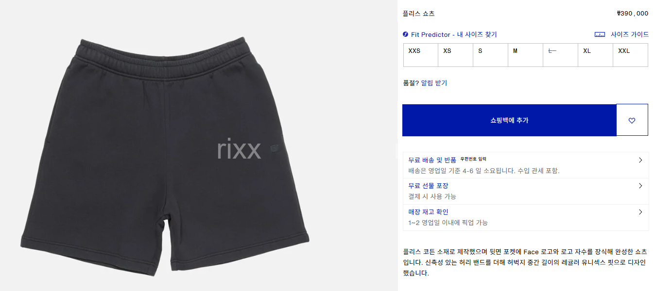Expand the 무료 선물 포장 row chevron
655x291 pixels.
tap(640, 186)
